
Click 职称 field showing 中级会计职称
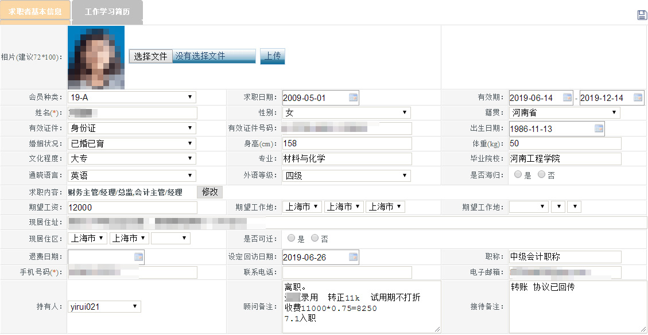[565, 257]
